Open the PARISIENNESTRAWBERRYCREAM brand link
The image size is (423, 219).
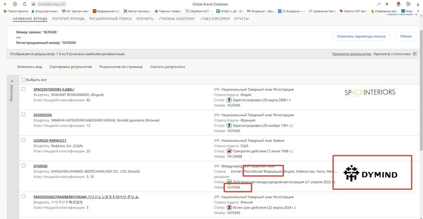(86, 197)
